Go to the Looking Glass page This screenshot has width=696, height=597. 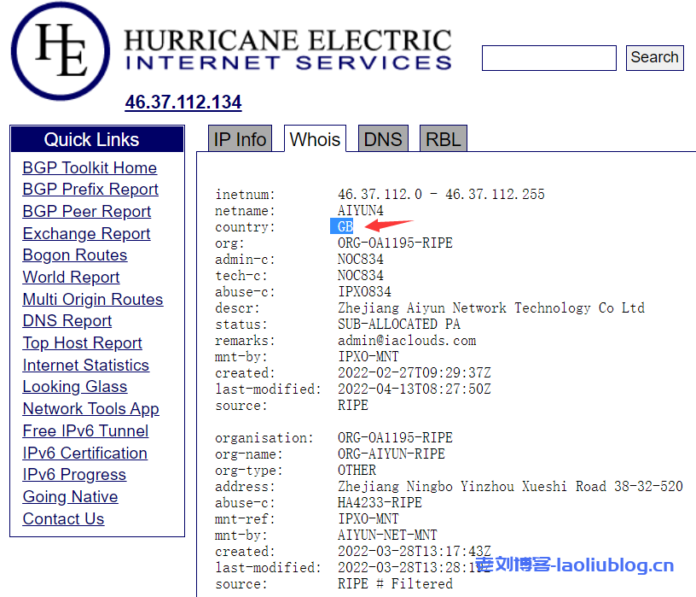(x=75, y=387)
